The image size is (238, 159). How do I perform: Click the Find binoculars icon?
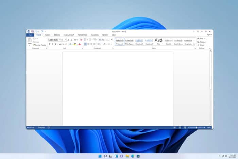click(199, 39)
